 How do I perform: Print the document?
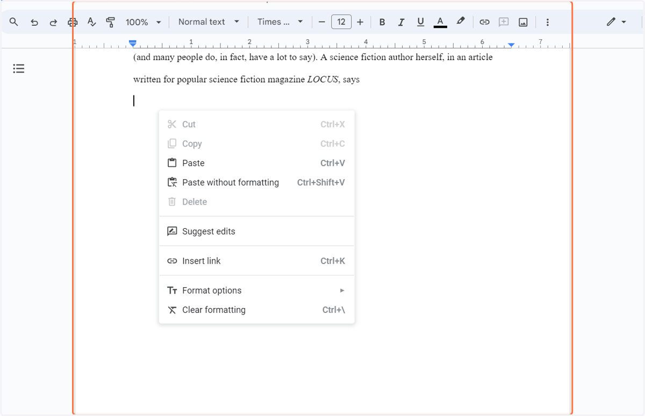73,22
